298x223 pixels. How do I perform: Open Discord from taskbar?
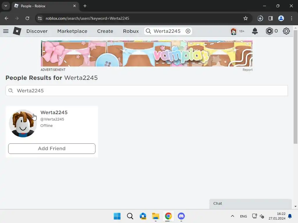click(181, 216)
